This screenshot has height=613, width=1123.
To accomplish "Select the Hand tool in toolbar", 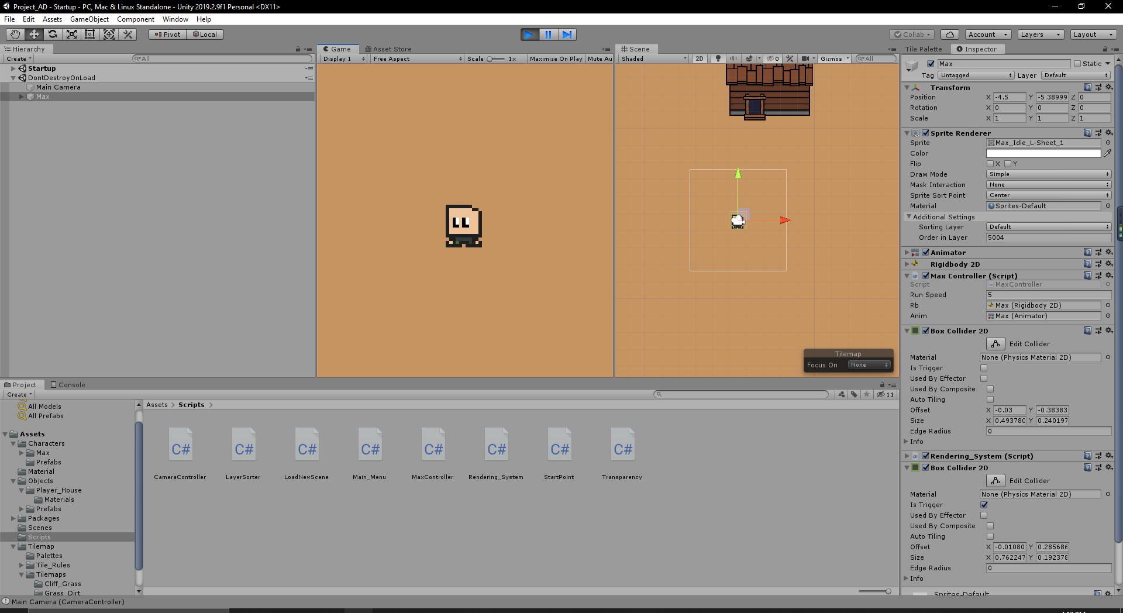I will click(15, 35).
